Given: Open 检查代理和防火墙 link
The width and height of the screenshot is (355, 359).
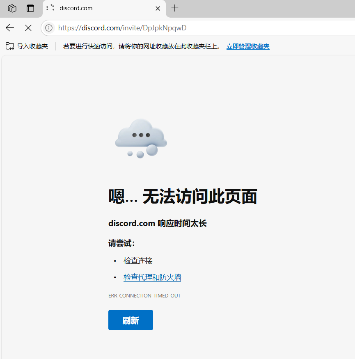Looking at the screenshot, I should click(x=152, y=277).
